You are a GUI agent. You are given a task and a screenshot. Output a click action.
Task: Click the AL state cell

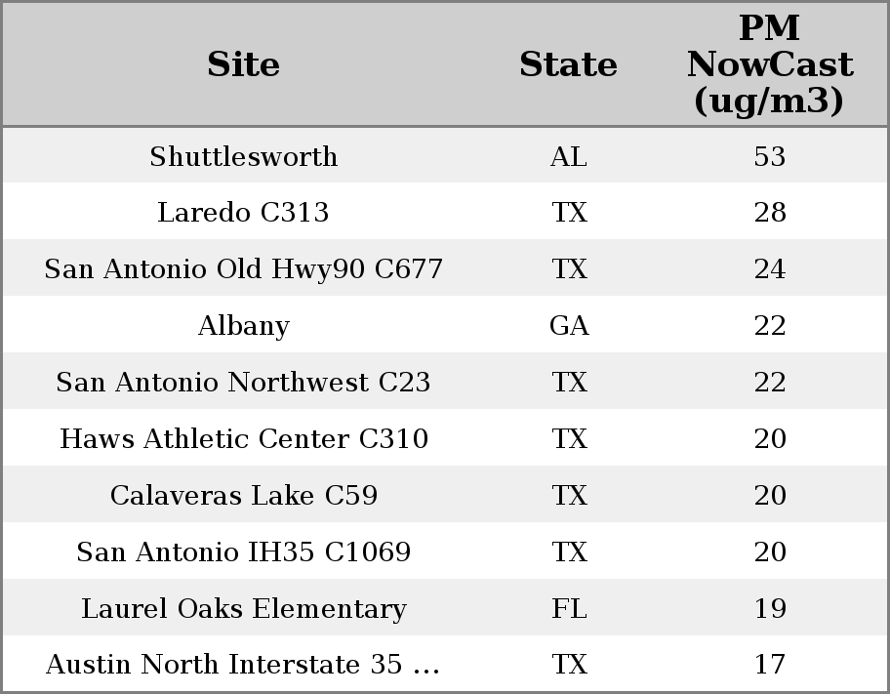[569, 156]
